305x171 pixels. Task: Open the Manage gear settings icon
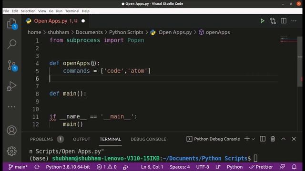11,151
